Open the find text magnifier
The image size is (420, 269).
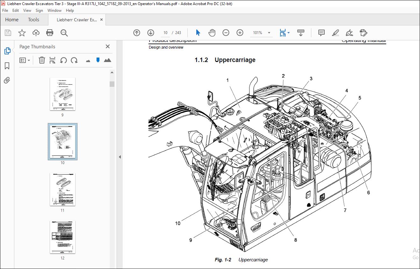[64, 33]
